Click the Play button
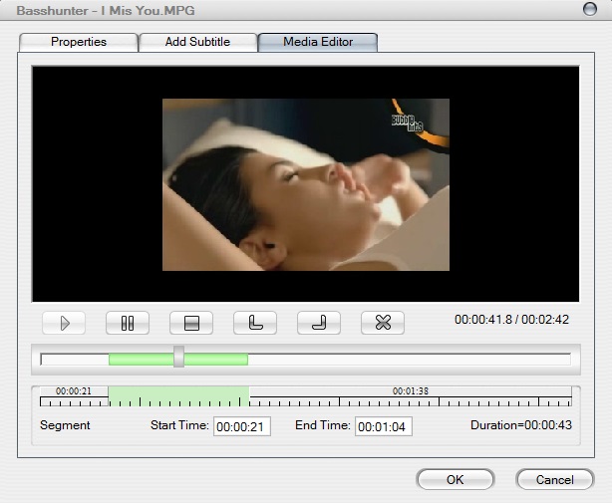 coord(64,323)
